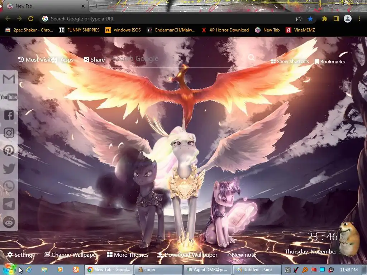Open Pinterest shortcut in sidebar
367x275 pixels.
coord(9,151)
